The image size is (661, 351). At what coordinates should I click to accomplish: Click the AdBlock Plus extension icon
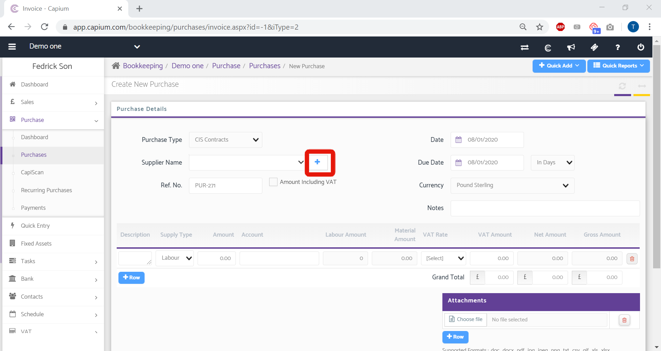[560, 27]
